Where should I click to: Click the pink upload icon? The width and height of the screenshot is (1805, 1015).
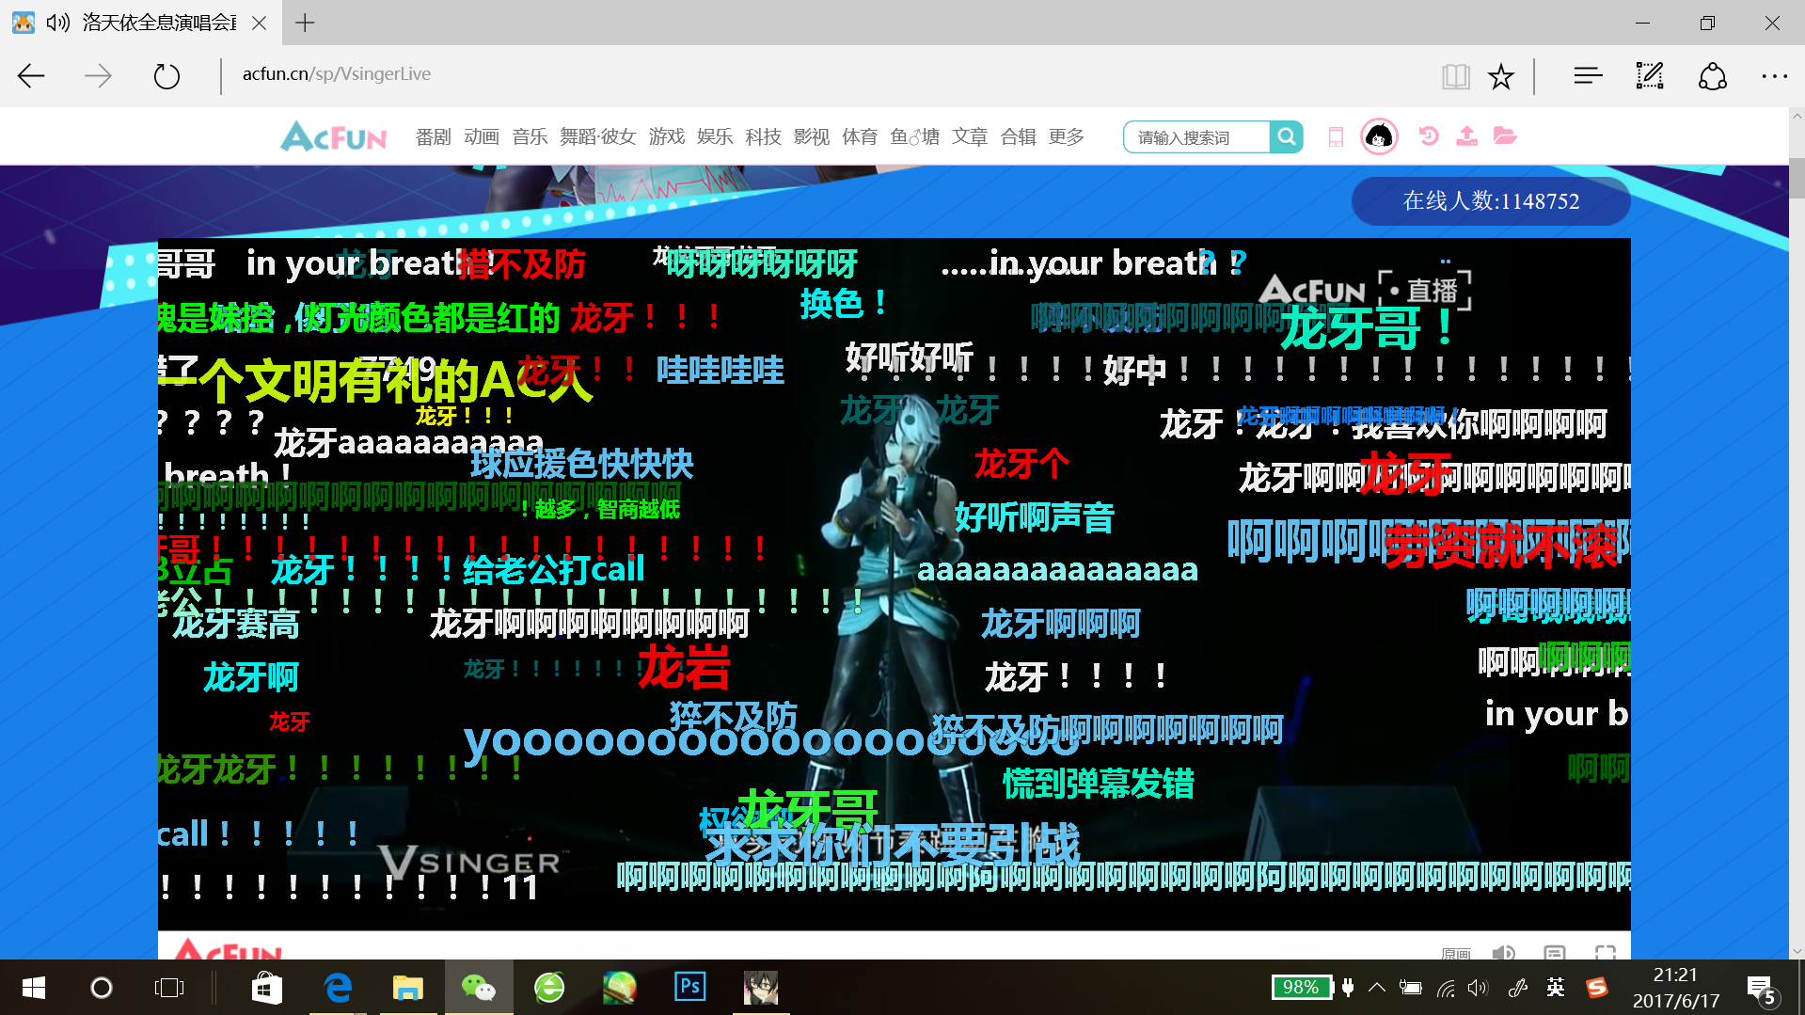coord(1466,136)
